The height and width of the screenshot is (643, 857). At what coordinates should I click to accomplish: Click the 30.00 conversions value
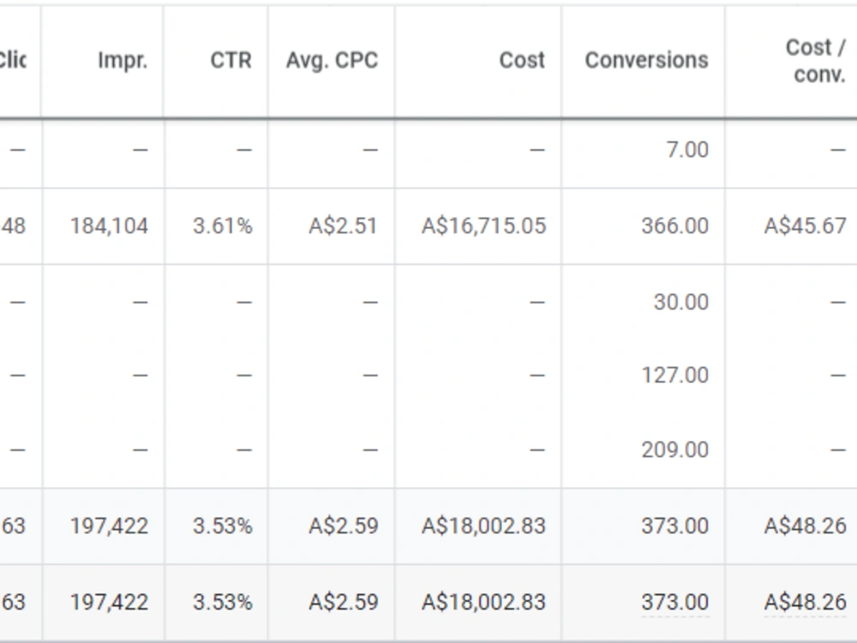pyautogui.click(x=681, y=302)
